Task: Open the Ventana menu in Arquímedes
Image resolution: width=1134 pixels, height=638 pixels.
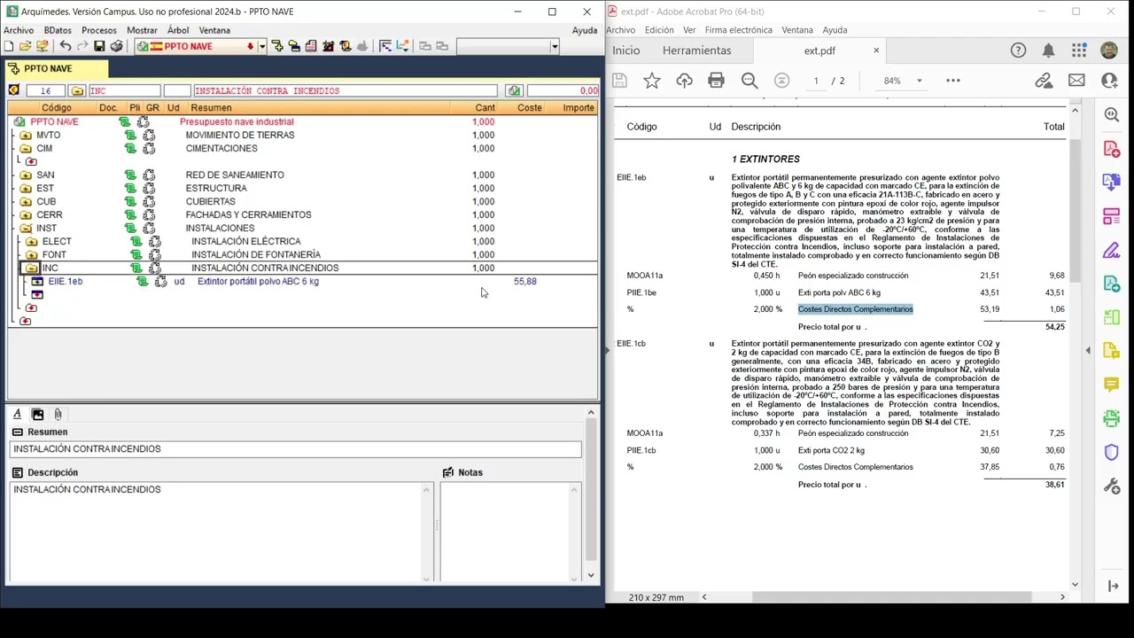Action: tap(214, 30)
